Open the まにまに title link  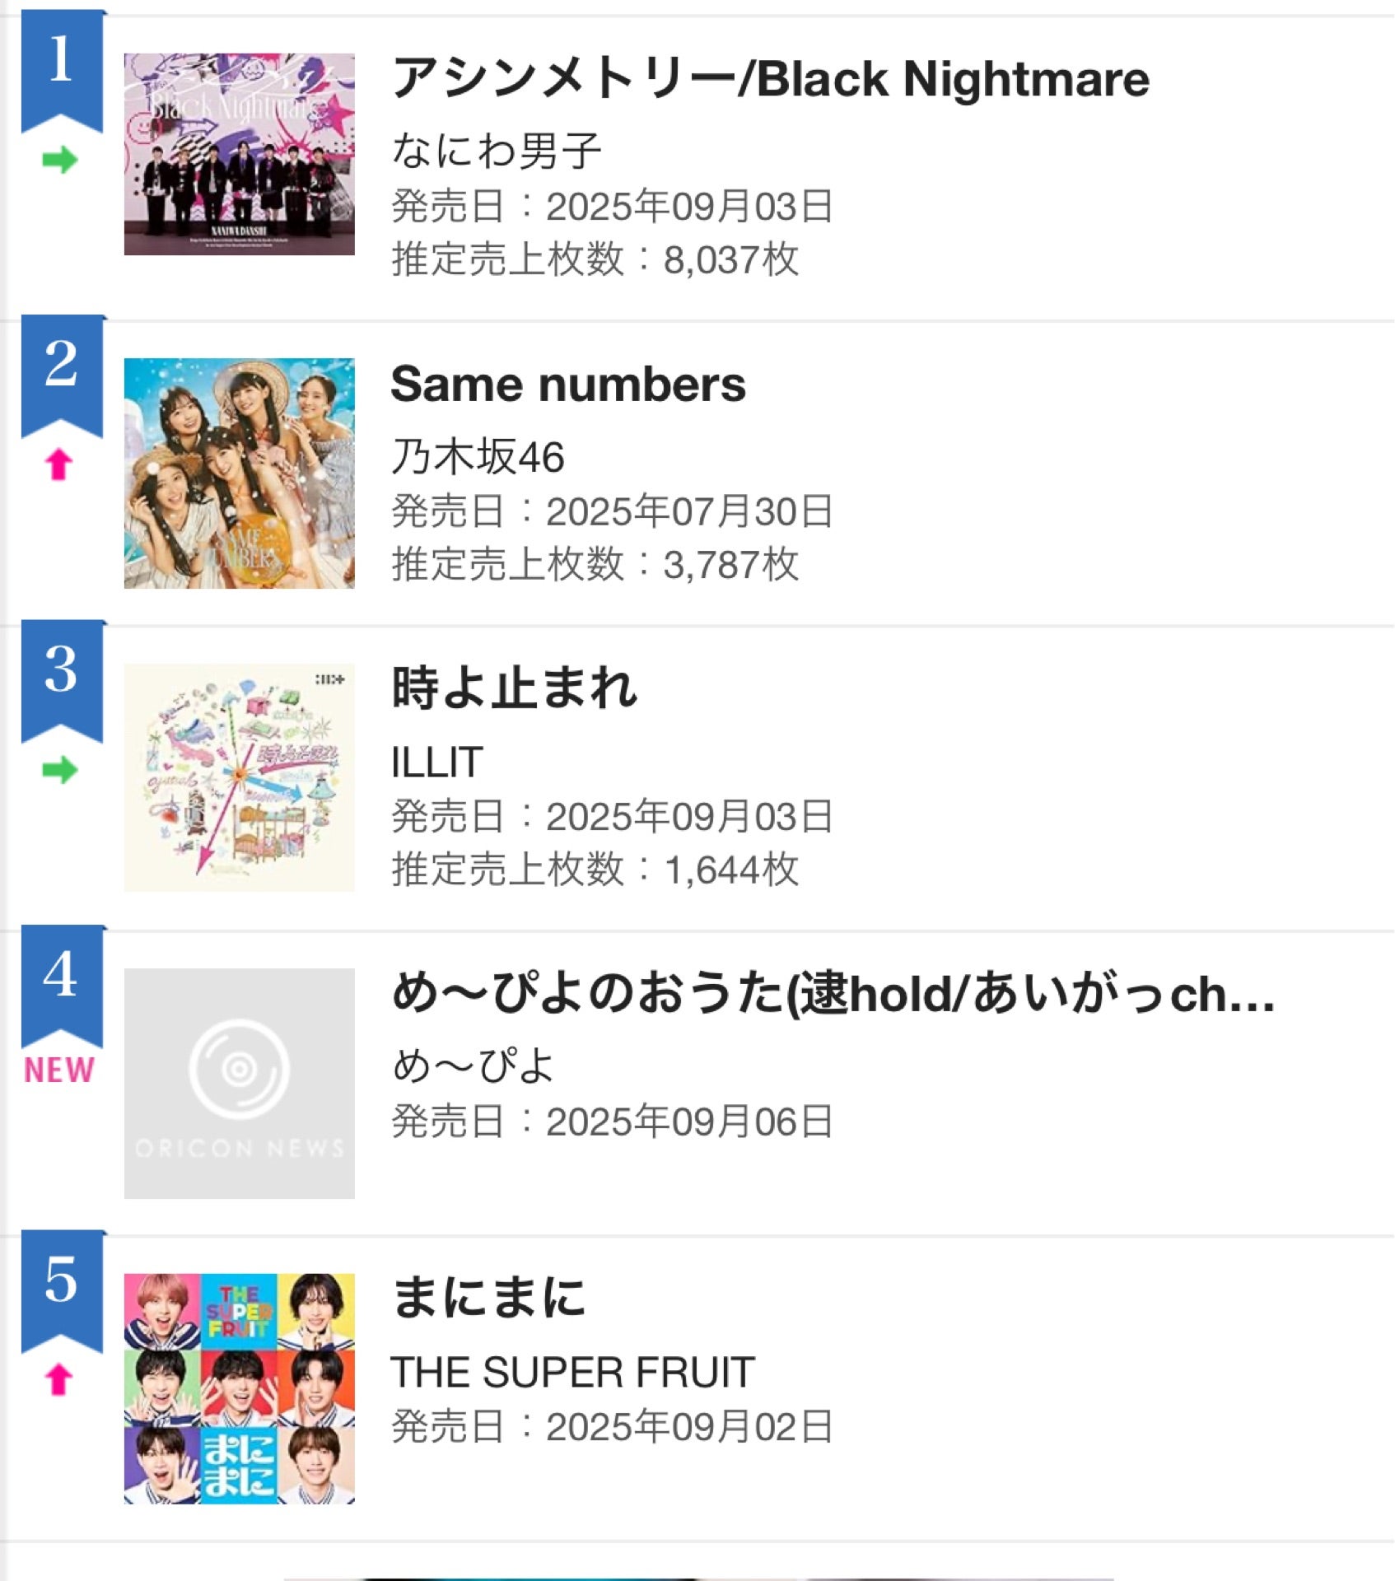click(x=488, y=1298)
